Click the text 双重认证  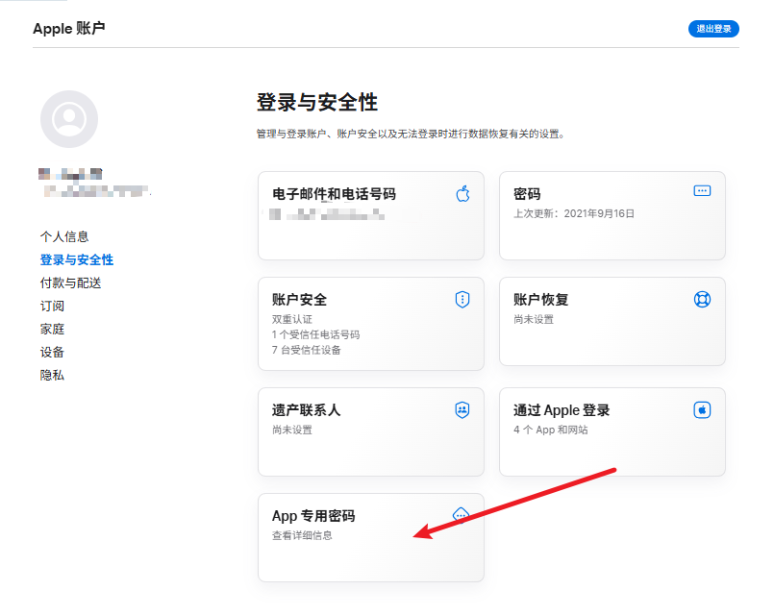tap(291, 320)
